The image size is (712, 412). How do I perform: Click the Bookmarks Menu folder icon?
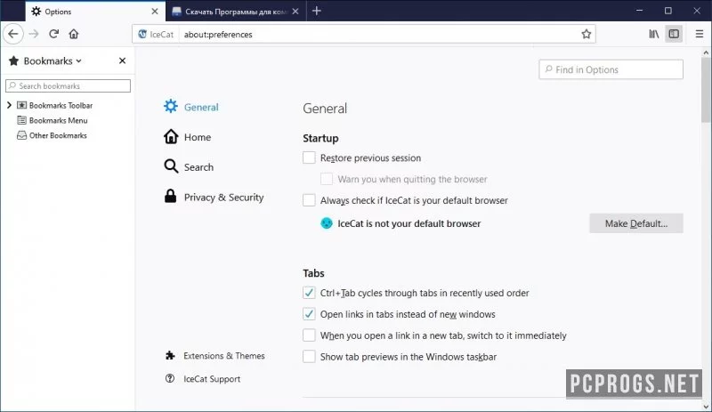click(21, 120)
